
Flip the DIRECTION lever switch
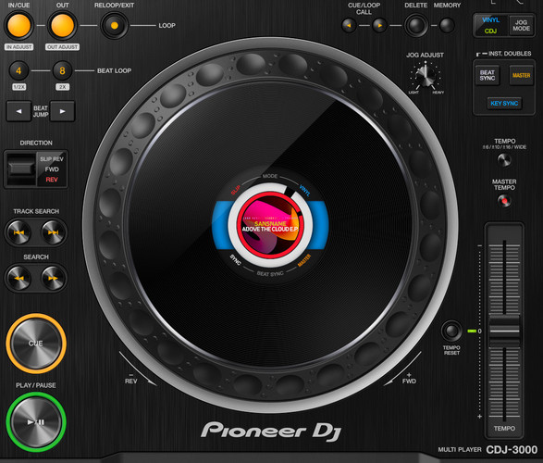coord(20,169)
